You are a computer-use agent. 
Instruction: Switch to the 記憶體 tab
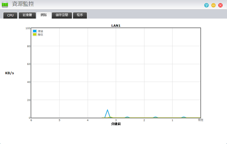point(27,15)
